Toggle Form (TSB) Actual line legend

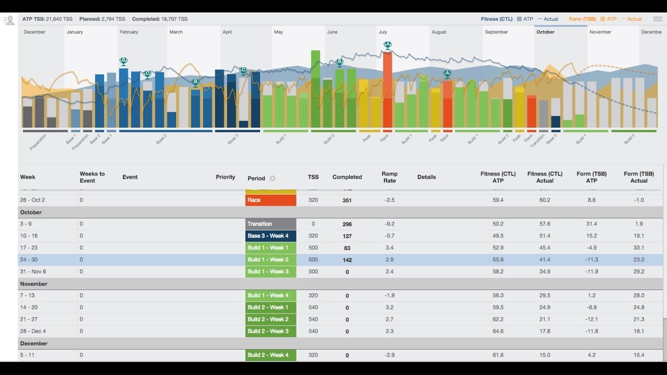631,19
